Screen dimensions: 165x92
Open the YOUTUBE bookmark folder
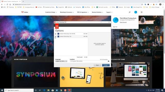(18, 7)
